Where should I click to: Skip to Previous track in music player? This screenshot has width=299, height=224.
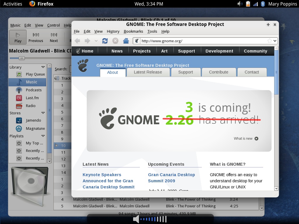[x=36, y=37]
